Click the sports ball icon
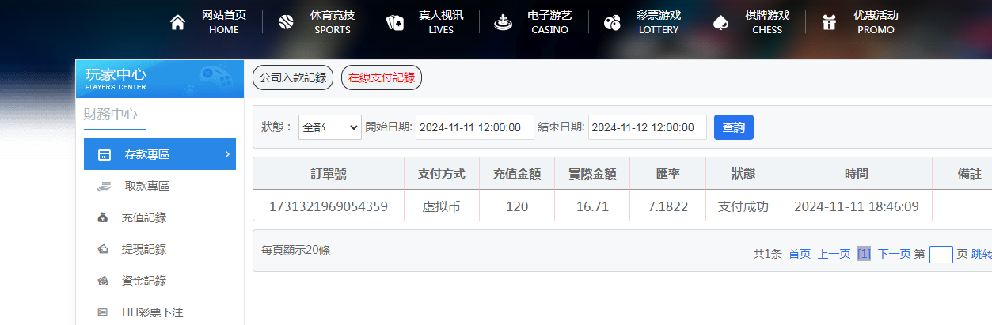This screenshot has width=992, height=325. coord(286,22)
